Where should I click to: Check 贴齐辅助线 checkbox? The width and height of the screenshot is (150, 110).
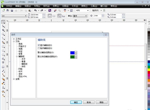coord(39,48)
